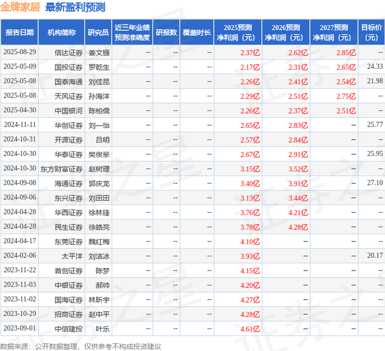
Task: Click the institution 中国银河
Action: 69,111
